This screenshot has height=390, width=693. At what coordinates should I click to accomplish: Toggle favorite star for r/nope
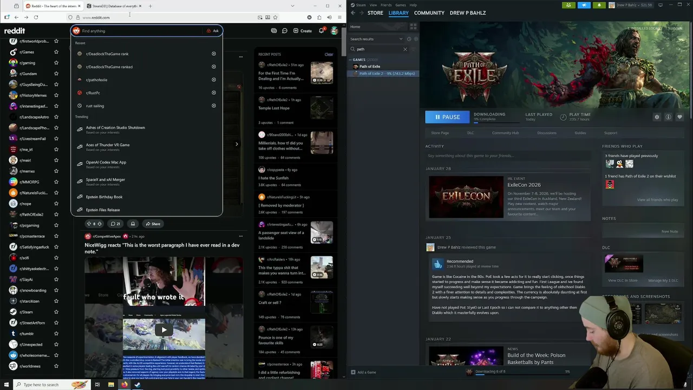[x=56, y=204]
